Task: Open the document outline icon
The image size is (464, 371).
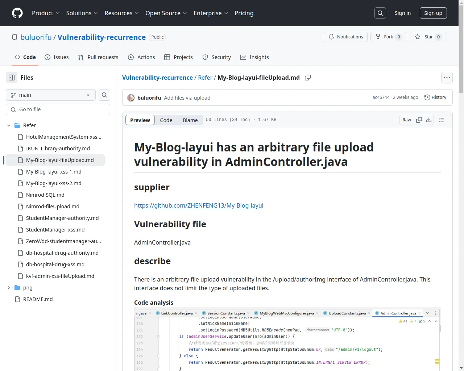Action: pos(442,120)
